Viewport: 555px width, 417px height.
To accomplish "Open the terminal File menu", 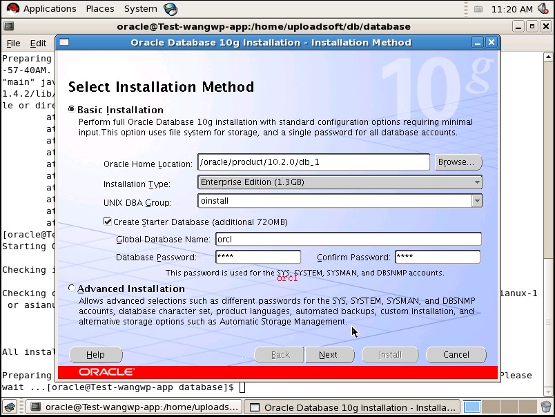I will point(13,43).
